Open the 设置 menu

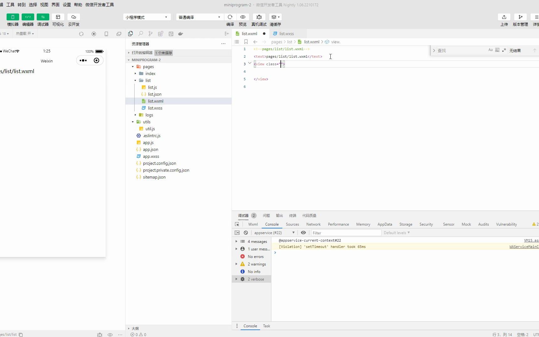[67, 5]
